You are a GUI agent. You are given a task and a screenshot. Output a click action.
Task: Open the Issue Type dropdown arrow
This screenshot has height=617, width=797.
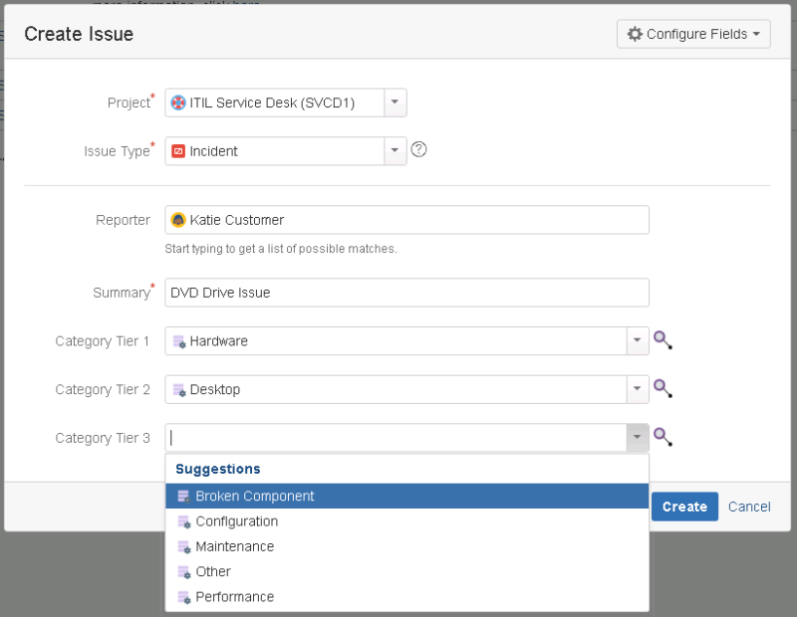395,151
